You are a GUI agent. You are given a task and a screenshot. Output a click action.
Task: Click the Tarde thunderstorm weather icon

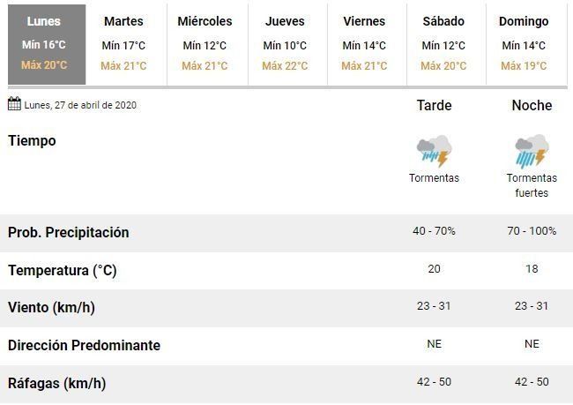[434, 152]
